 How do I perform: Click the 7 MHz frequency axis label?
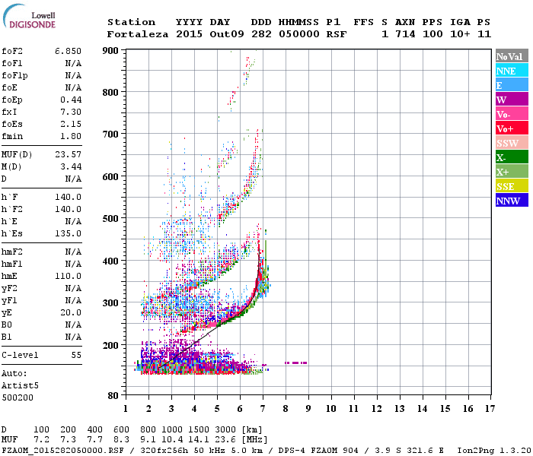(263, 409)
